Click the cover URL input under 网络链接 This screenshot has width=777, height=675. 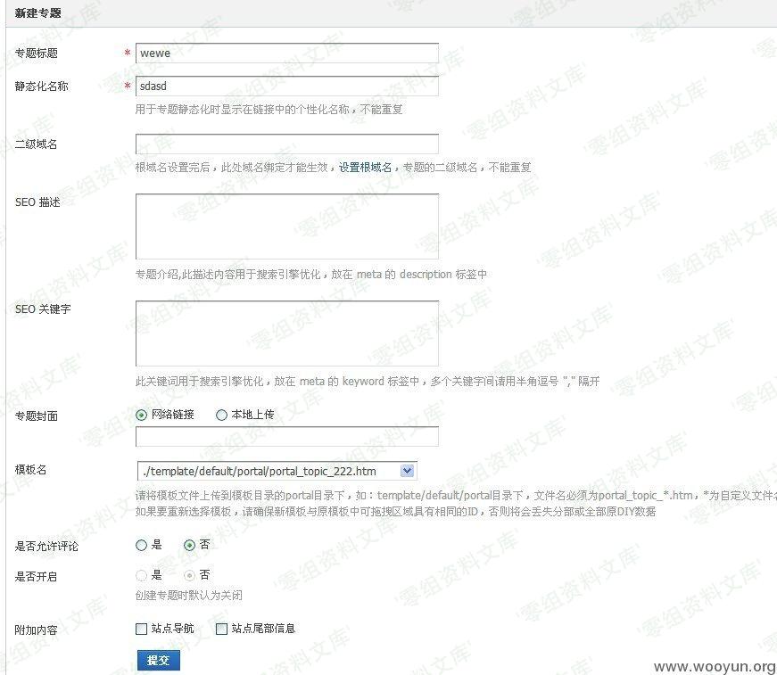tap(286, 437)
